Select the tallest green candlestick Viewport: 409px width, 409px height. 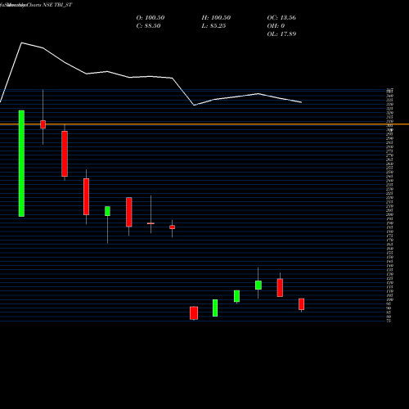click(21, 164)
